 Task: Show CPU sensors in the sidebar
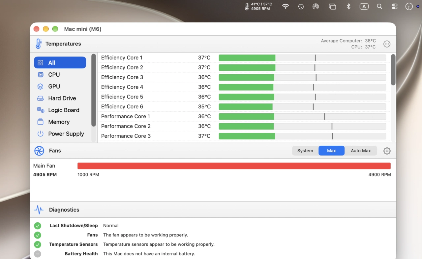(60, 75)
